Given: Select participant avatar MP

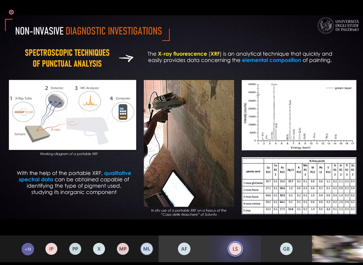Looking at the screenshot, I should (x=123, y=249).
